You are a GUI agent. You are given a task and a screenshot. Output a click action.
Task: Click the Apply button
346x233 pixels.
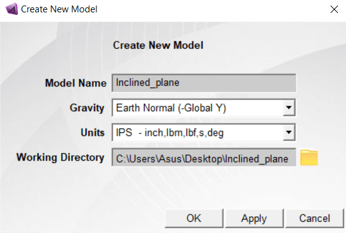click(x=254, y=218)
